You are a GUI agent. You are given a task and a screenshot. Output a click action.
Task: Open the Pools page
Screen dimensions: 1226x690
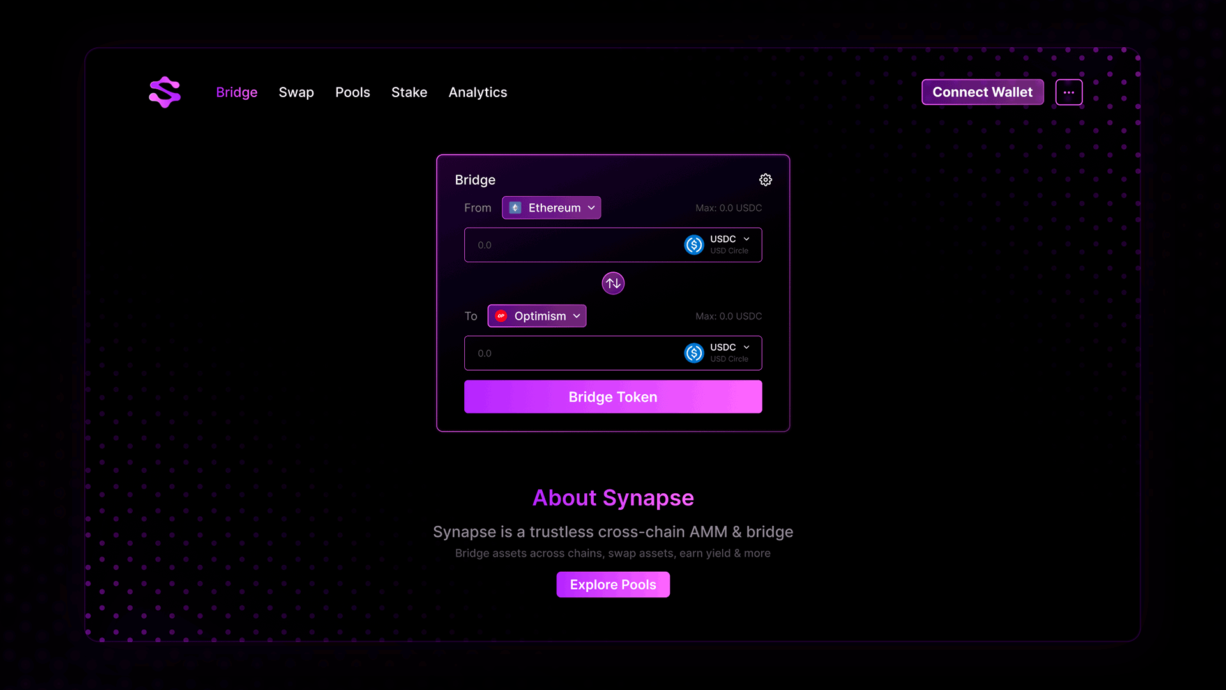click(352, 92)
